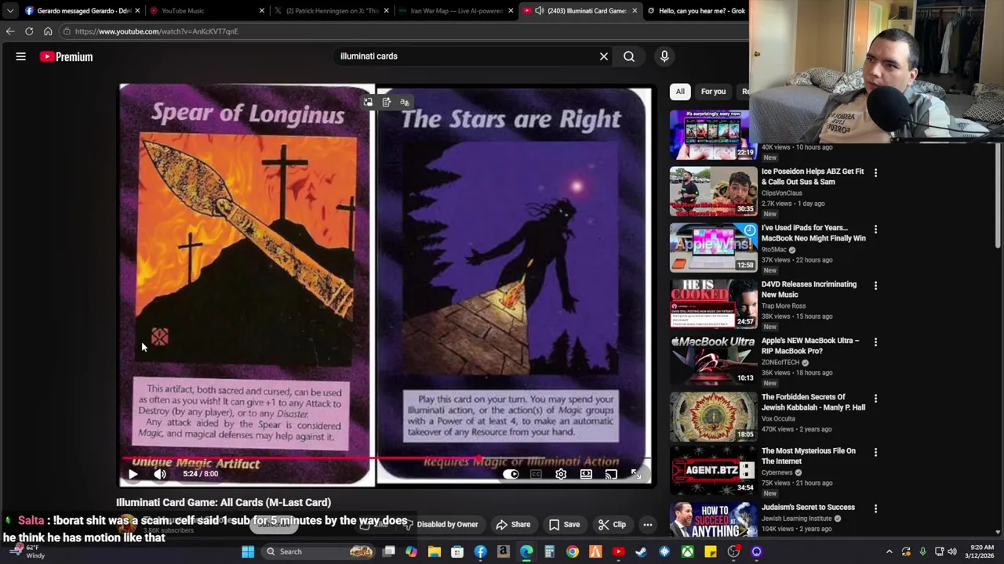Image resolution: width=1004 pixels, height=564 pixels.
Task: Open Amazon taskbar app
Action: click(504, 551)
